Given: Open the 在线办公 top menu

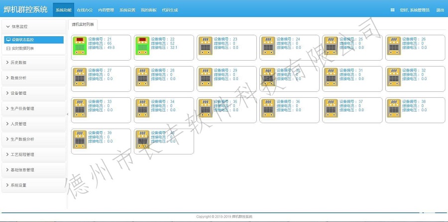Looking at the screenshot, I should pyautogui.click(x=85, y=10).
